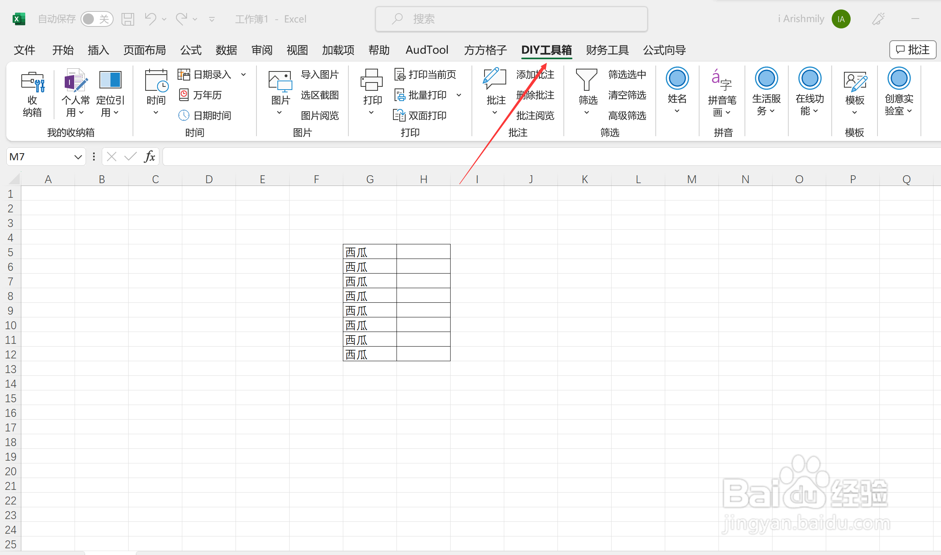Image resolution: width=941 pixels, height=555 pixels.
Task: Open the 创意实验室 creative lab icon
Action: pos(899,79)
